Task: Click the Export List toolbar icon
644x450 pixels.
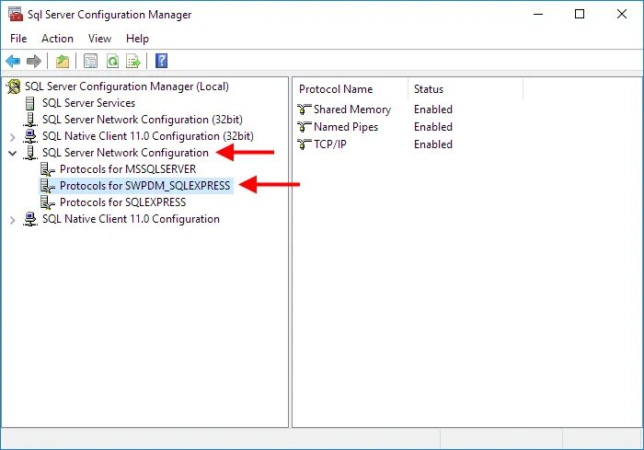Action: (x=133, y=62)
